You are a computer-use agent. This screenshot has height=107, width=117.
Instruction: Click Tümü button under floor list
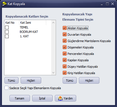click(x=11, y=81)
